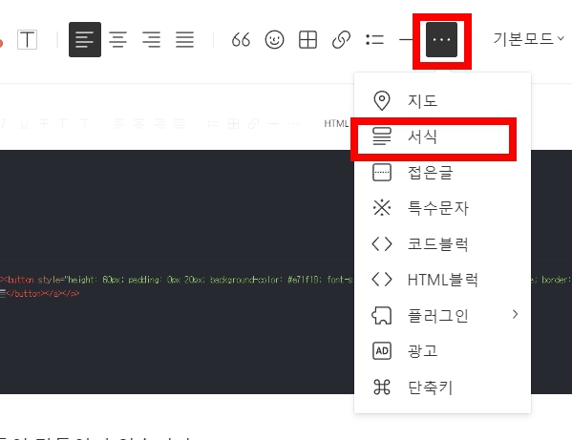Choose 단축키 from the more menu
This screenshot has height=440, width=572.
click(x=442, y=388)
